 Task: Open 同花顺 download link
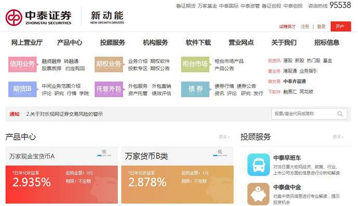[x=306, y=92]
